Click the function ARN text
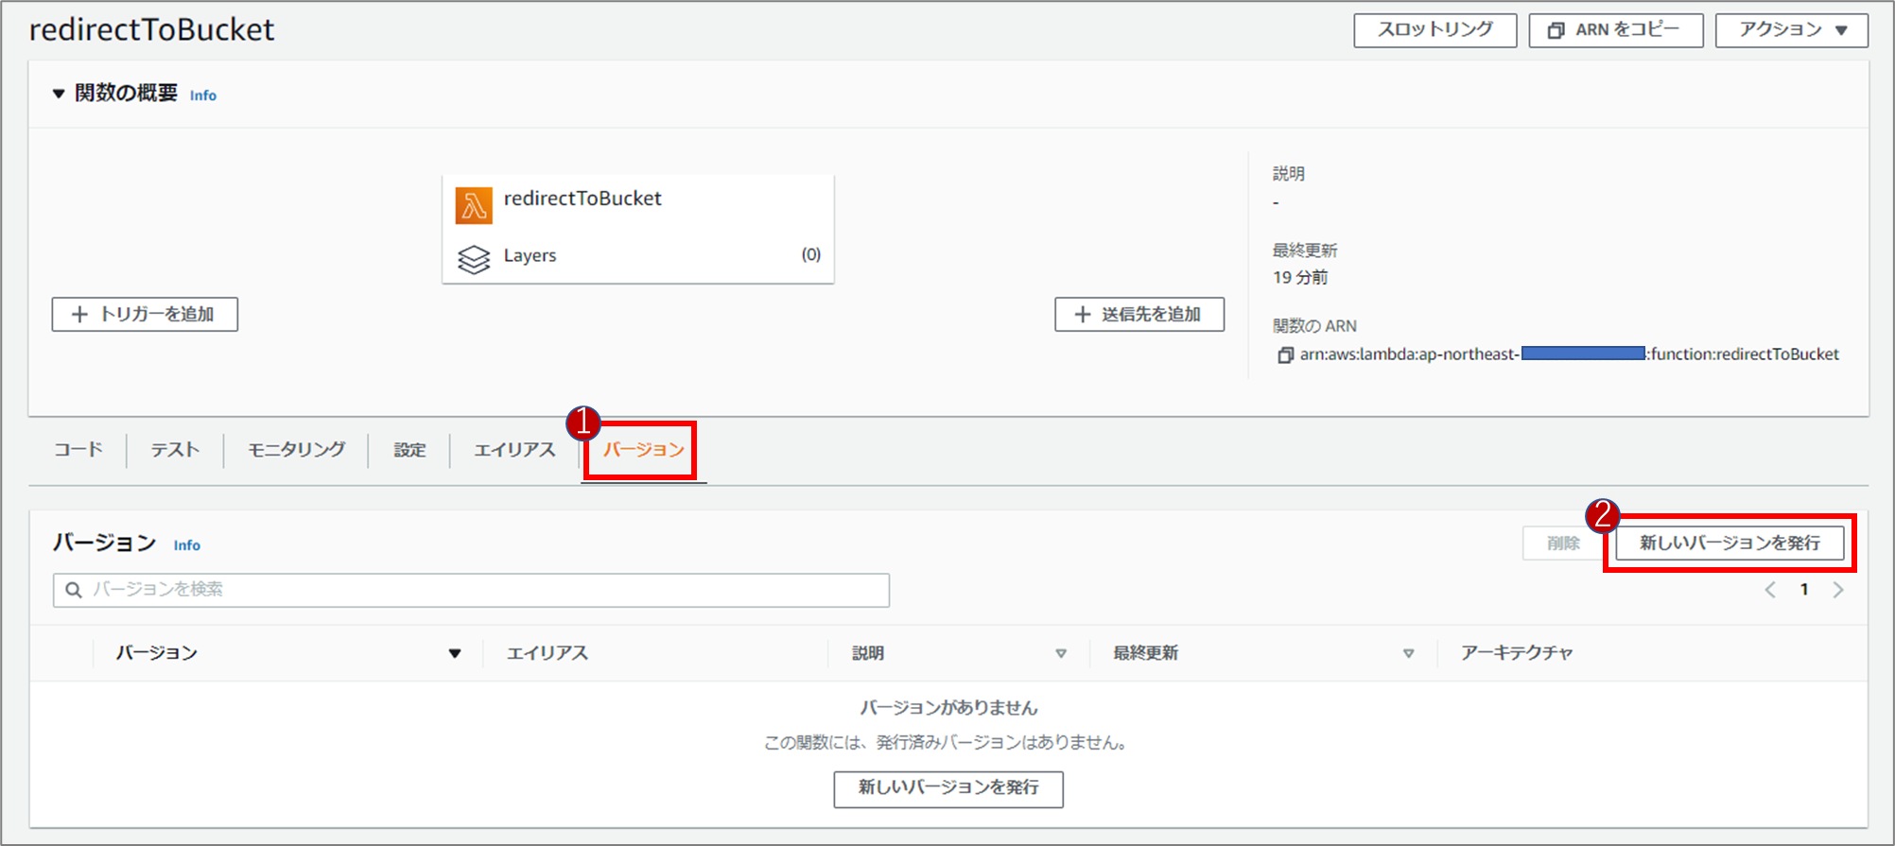 1570,354
